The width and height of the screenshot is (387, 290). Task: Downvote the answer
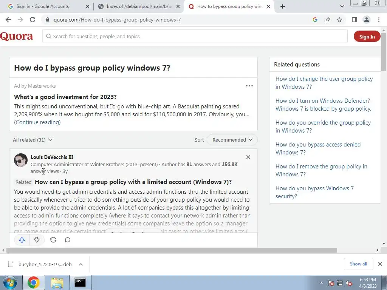tap(37, 240)
